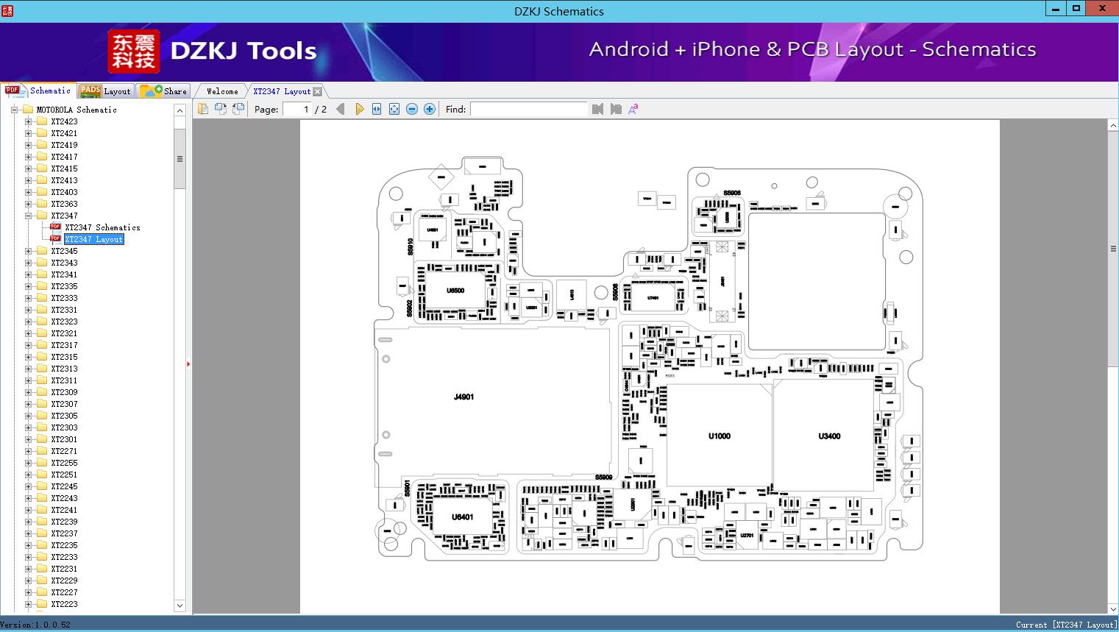Select the XT2341 folder label
The height and width of the screenshot is (632, 1119).
point(64,274)
